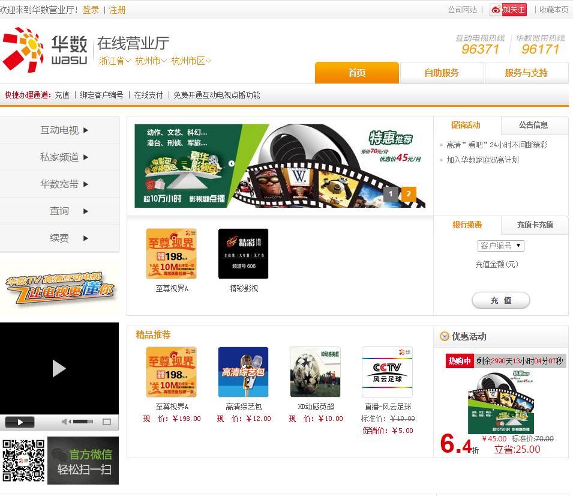
Task: Click the main film reel 特惠推荐 banner
Action: click(x=280, y=166)
